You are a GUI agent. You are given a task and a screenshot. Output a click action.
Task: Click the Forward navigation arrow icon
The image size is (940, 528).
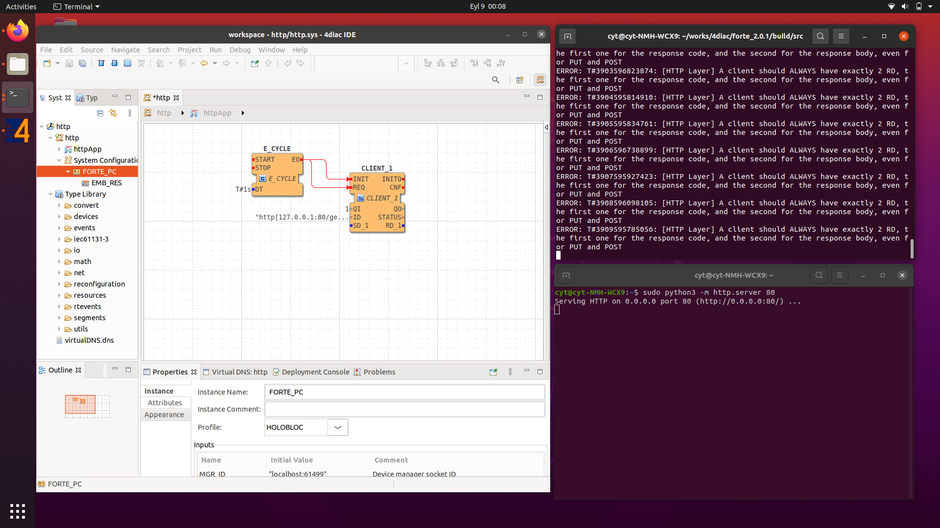click(226, 63)
